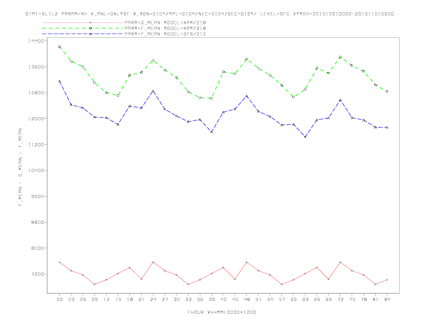Click y-axis label 12800
The width and height of the screenshot is (422, 326).
point(36,93)
